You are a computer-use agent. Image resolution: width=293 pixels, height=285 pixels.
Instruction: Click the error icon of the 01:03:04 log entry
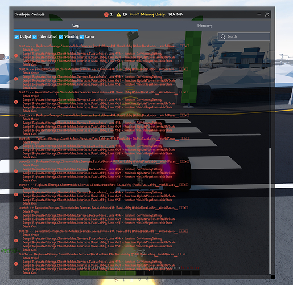[16, 148]
